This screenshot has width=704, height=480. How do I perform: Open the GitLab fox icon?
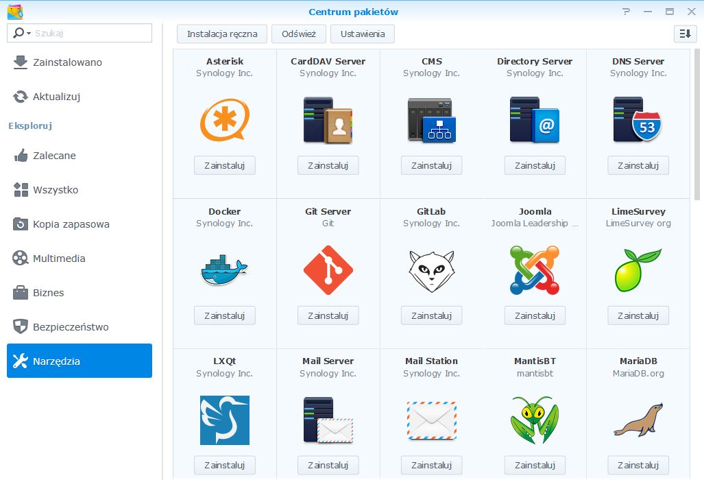pos(431,271)
